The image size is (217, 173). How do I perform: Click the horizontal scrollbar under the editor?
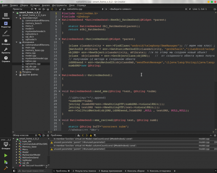click(x=94, y=132)
